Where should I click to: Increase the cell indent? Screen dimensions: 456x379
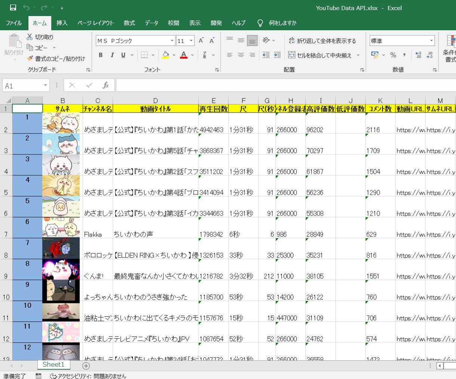tap(277, 55)
